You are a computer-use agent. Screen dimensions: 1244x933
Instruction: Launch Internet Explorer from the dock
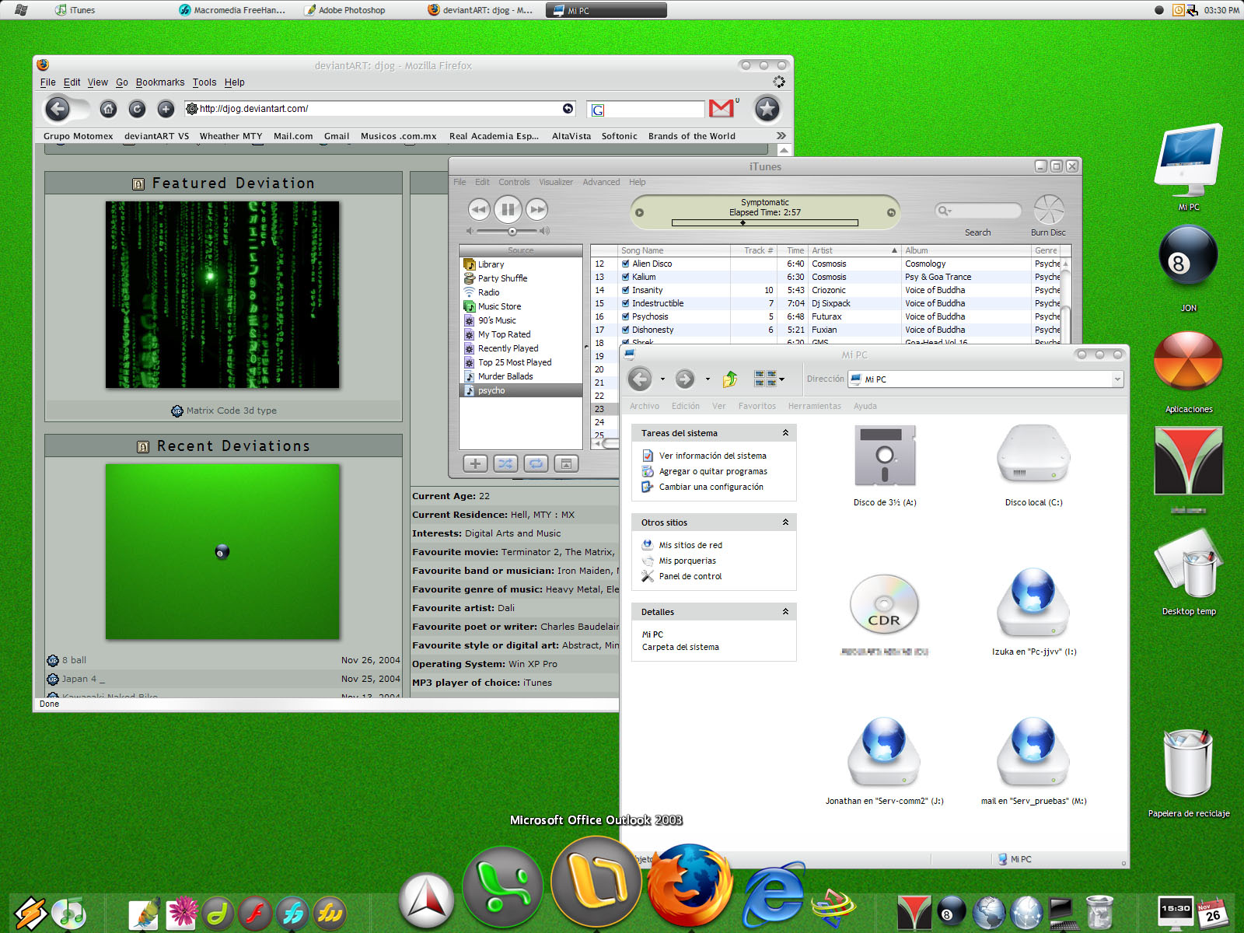pos(775,893)
